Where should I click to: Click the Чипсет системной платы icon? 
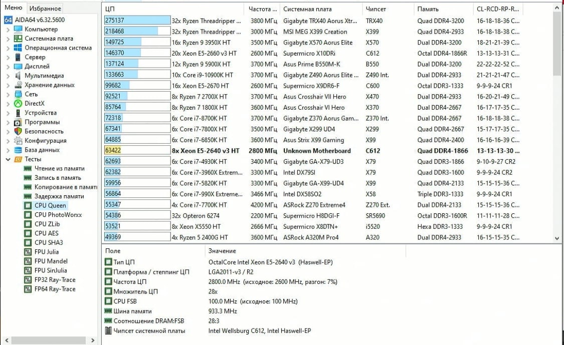[108, 330]
